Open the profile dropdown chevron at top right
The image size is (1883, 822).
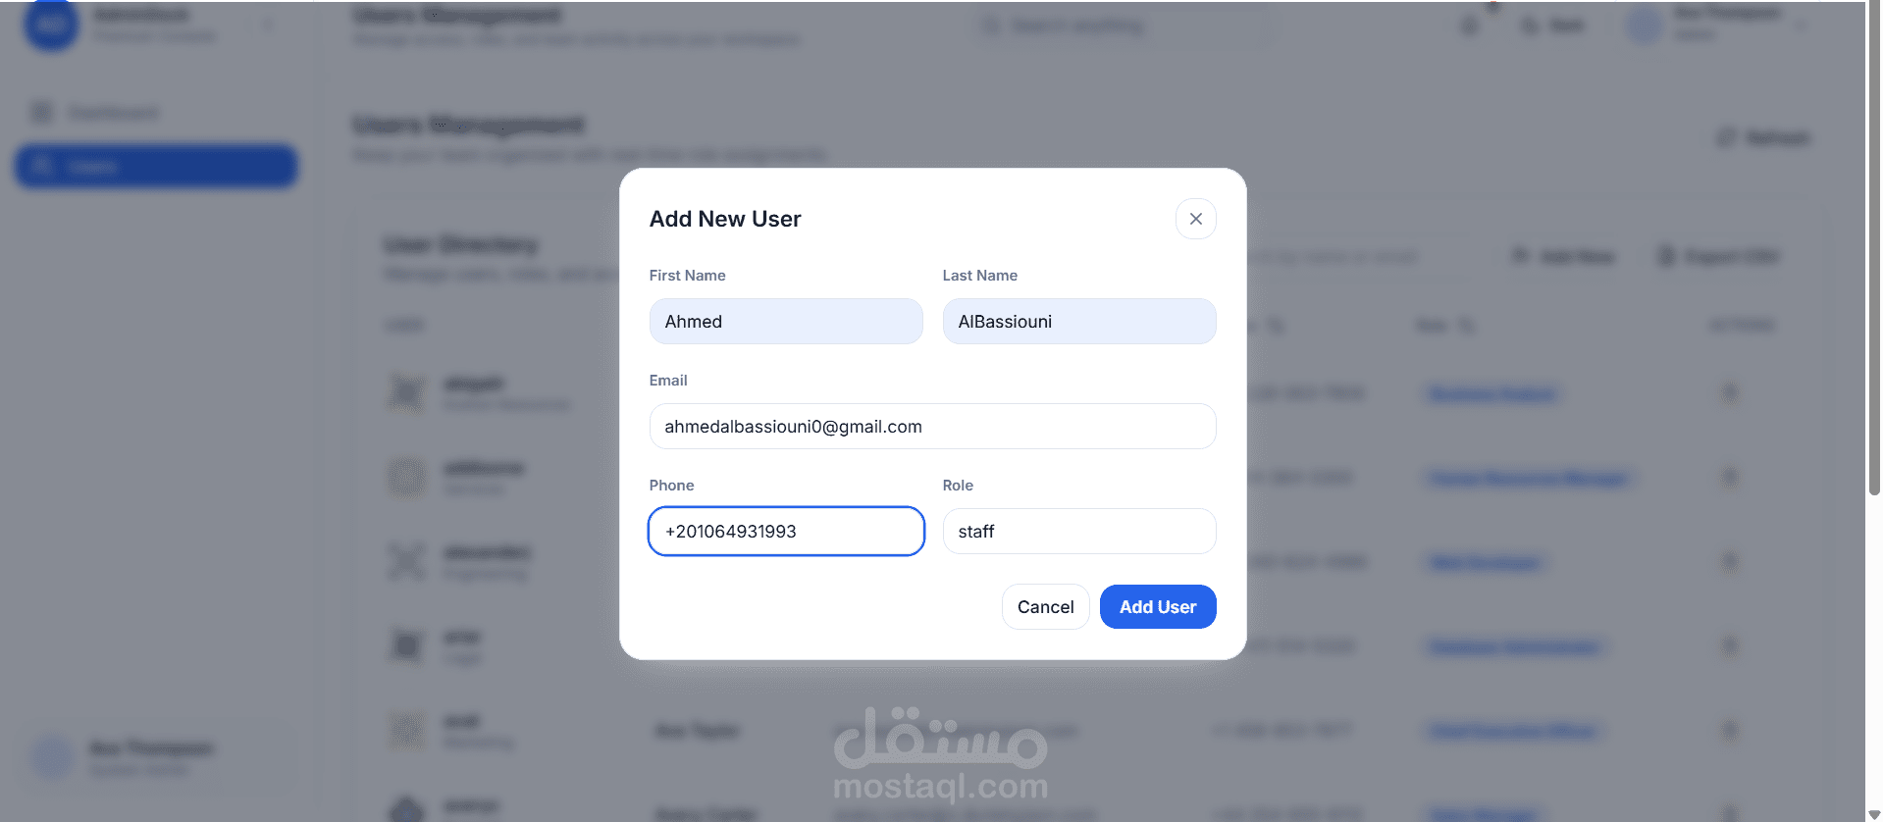1801,26
